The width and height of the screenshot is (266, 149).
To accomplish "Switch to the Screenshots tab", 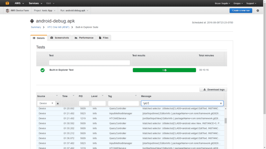I will [x=60, y=38].
